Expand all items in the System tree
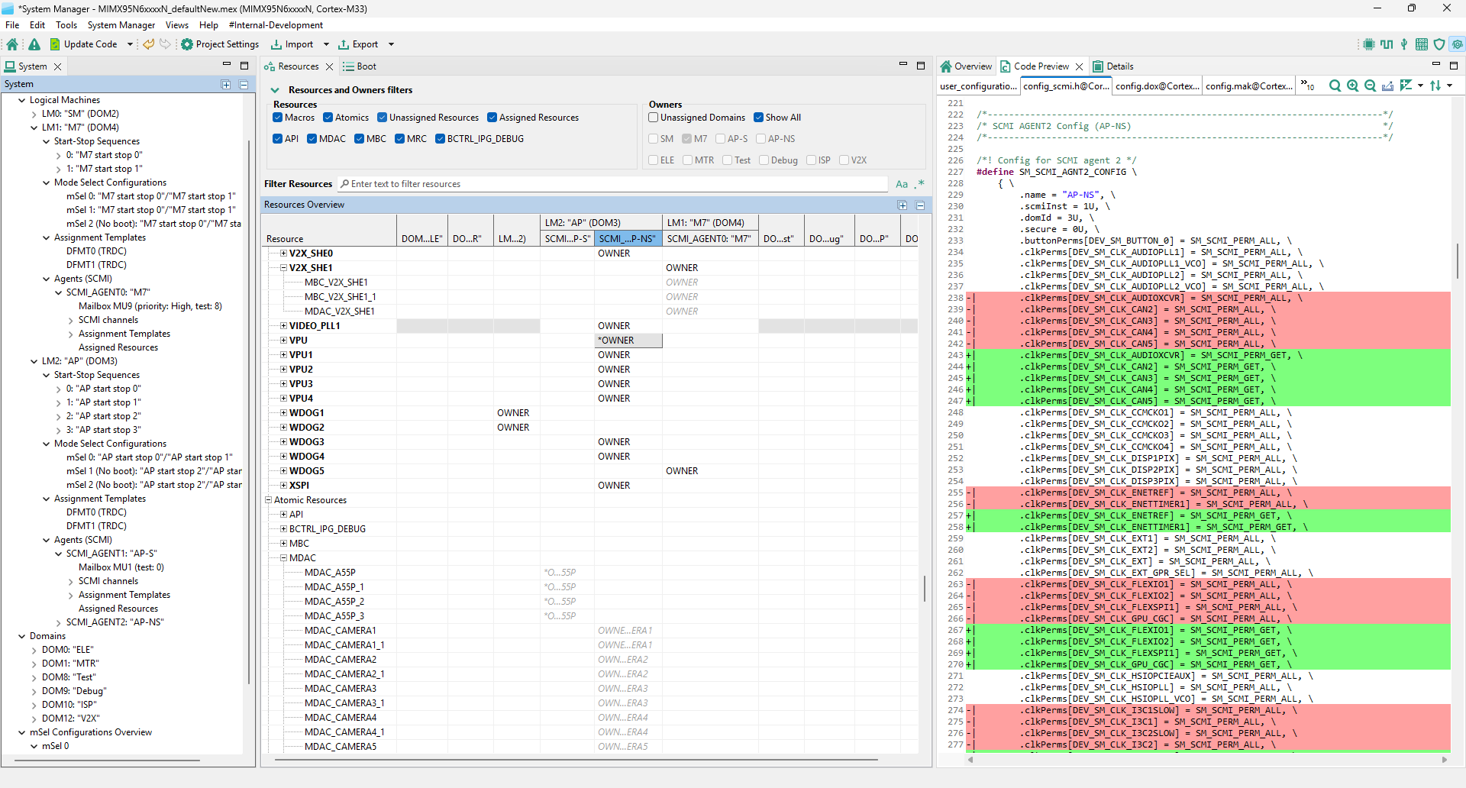This screenshot has width=1466, height=788. (226, 85)
